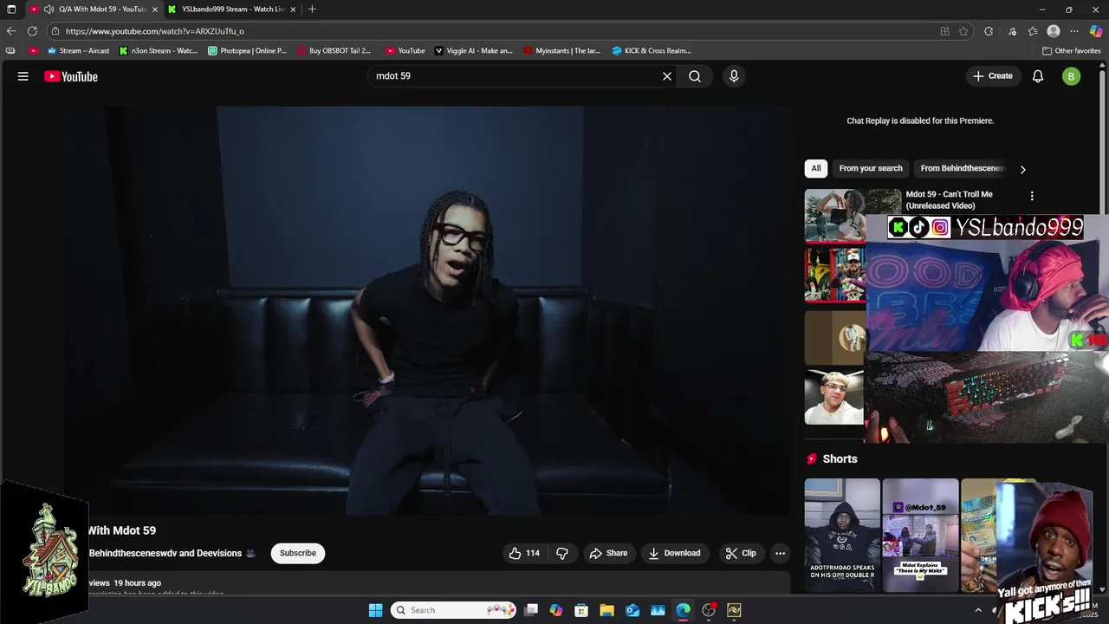
Task: Open OBS Studio from taskbar
Action: 709,610
